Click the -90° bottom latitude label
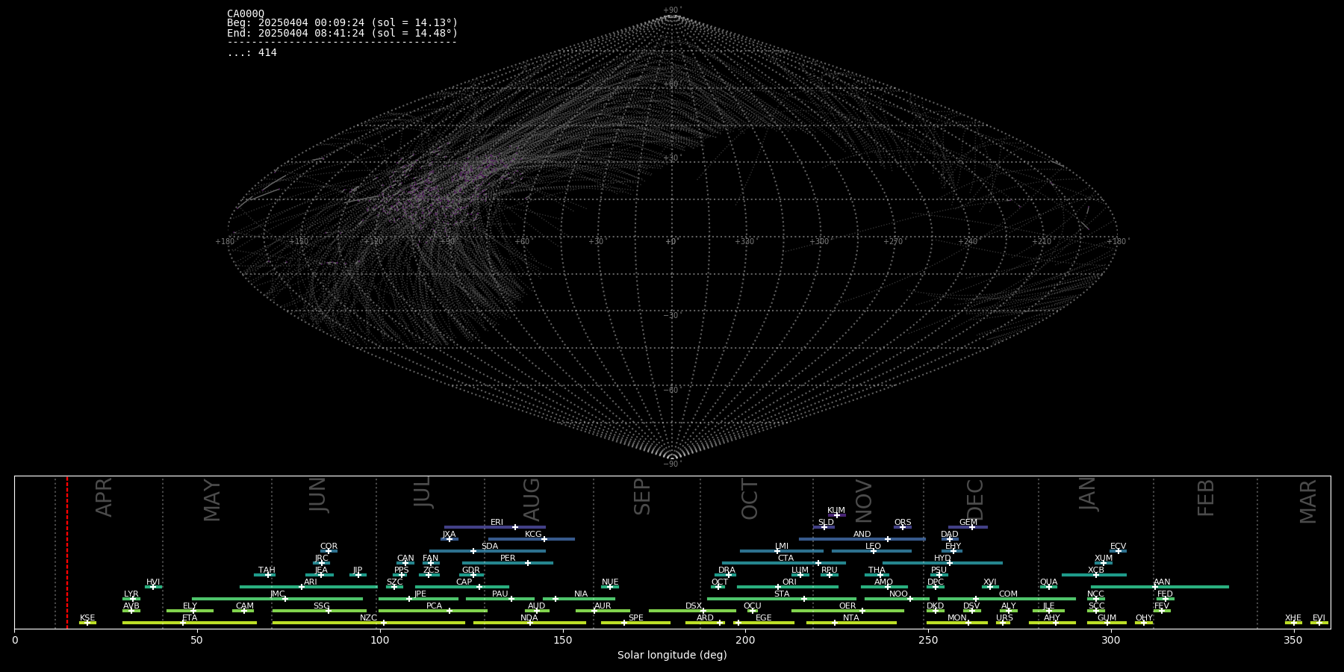 tap(673, 464)
